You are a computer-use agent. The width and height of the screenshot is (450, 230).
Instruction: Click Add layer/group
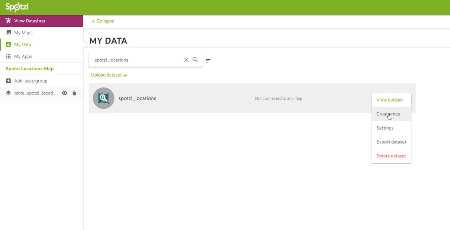click(x=31, y=81)
